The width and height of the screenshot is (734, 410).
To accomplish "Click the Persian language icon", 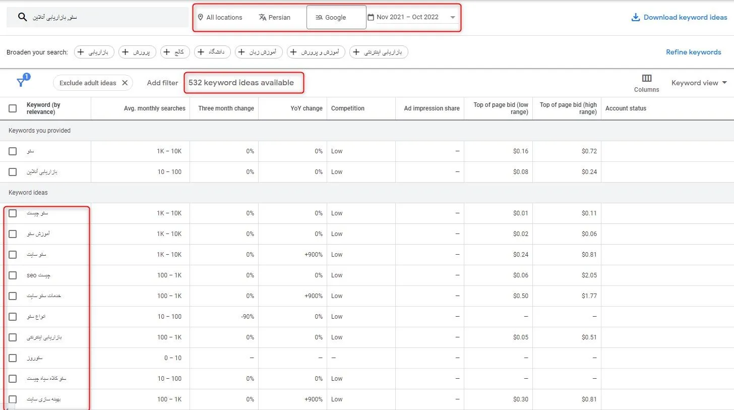I will point(262,17).
